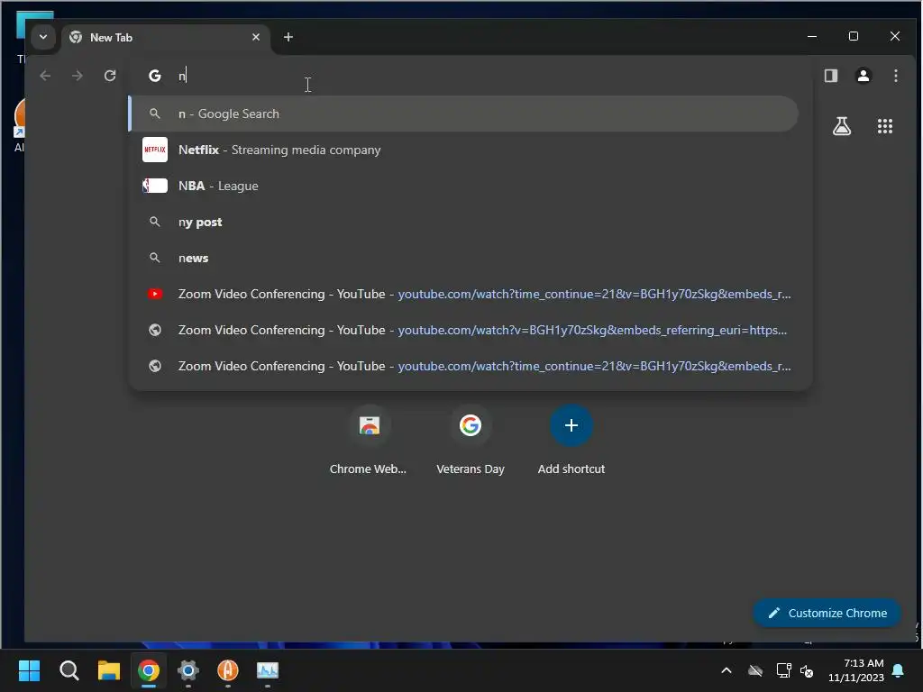
Task: Open the Chrome profile menu
Action: coord(863,76)
